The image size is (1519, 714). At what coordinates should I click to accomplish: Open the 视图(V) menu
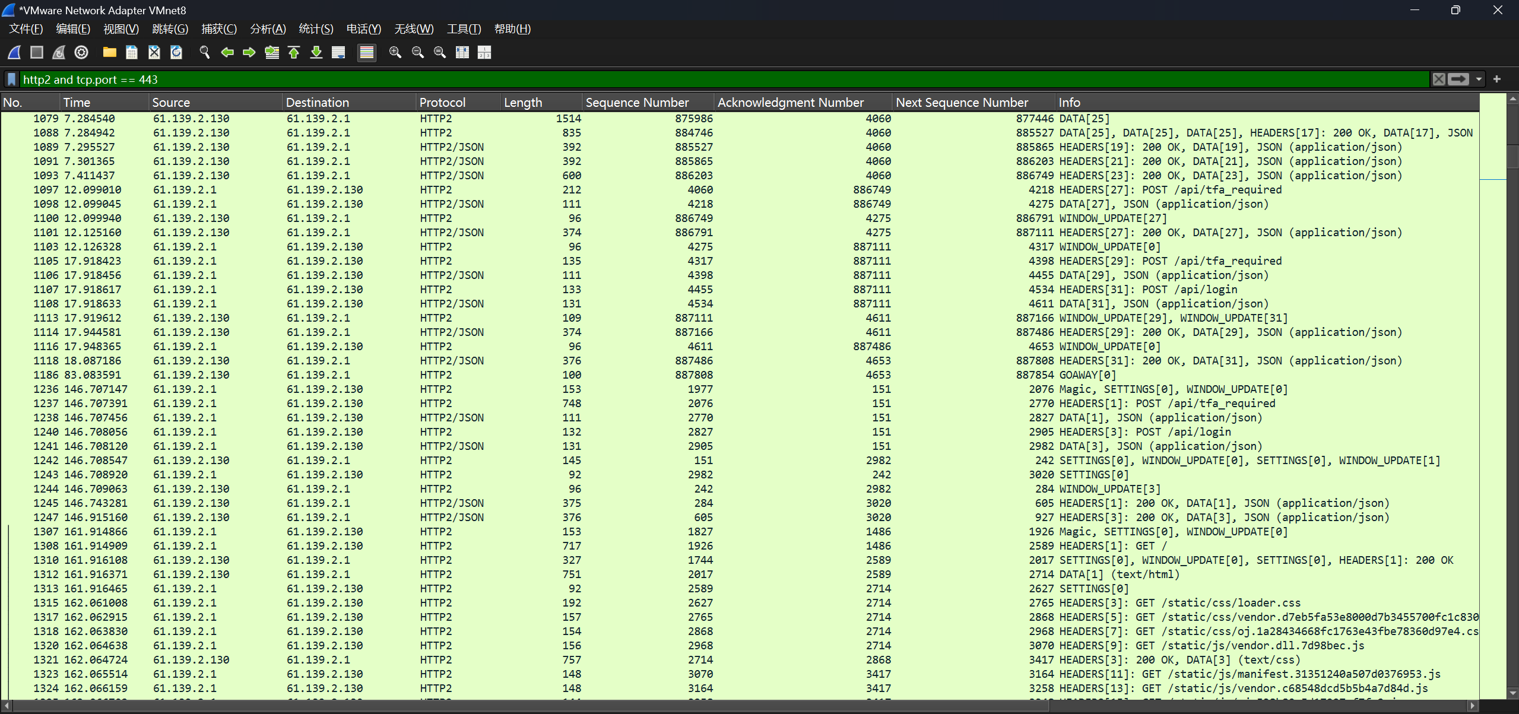point(121,29)
